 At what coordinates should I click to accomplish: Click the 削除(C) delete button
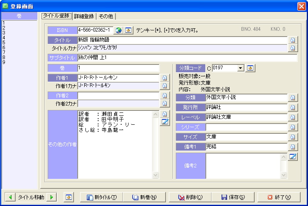click(x=191, y=197)
